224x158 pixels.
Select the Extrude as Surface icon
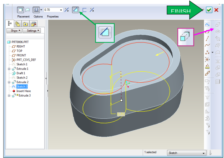coord(28,10)
